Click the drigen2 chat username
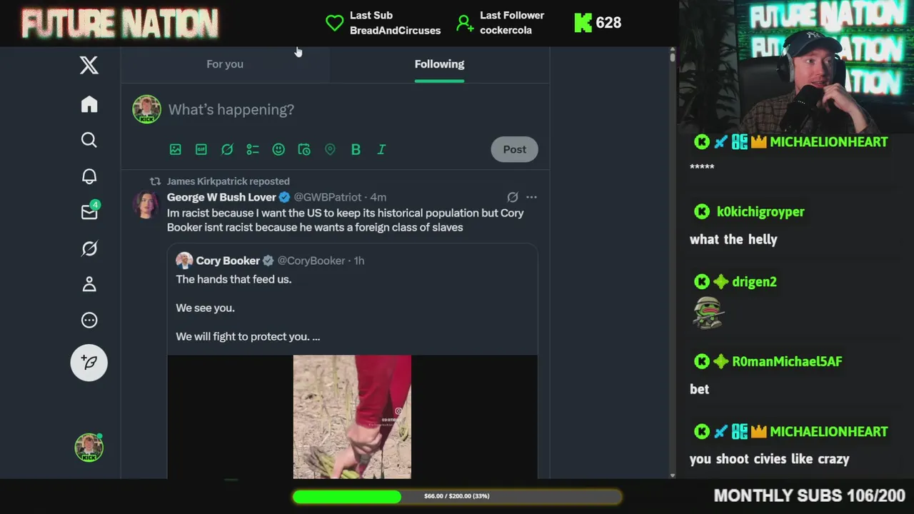 coord(754,281)
